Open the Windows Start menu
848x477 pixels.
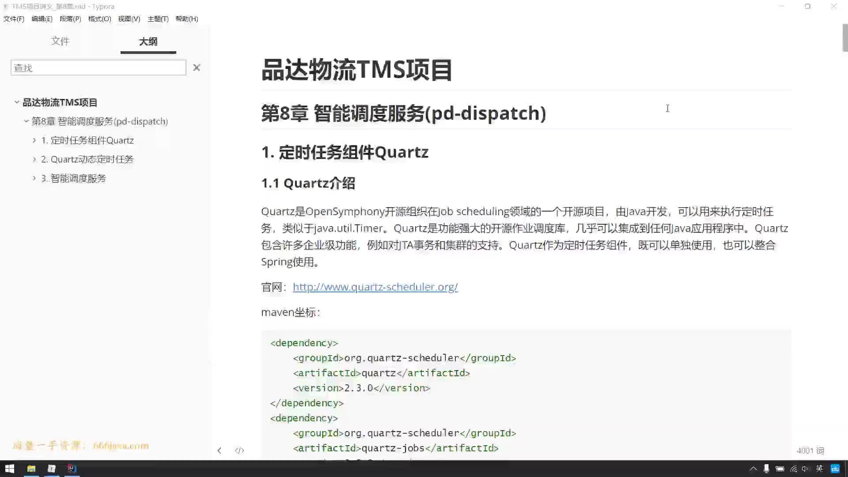pyautogui.click(x=9, y=469)
